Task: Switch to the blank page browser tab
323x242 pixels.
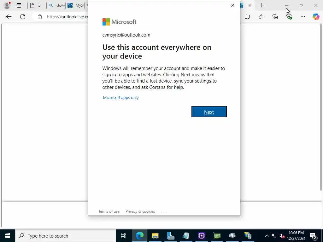Action: [x=35, y=5]
